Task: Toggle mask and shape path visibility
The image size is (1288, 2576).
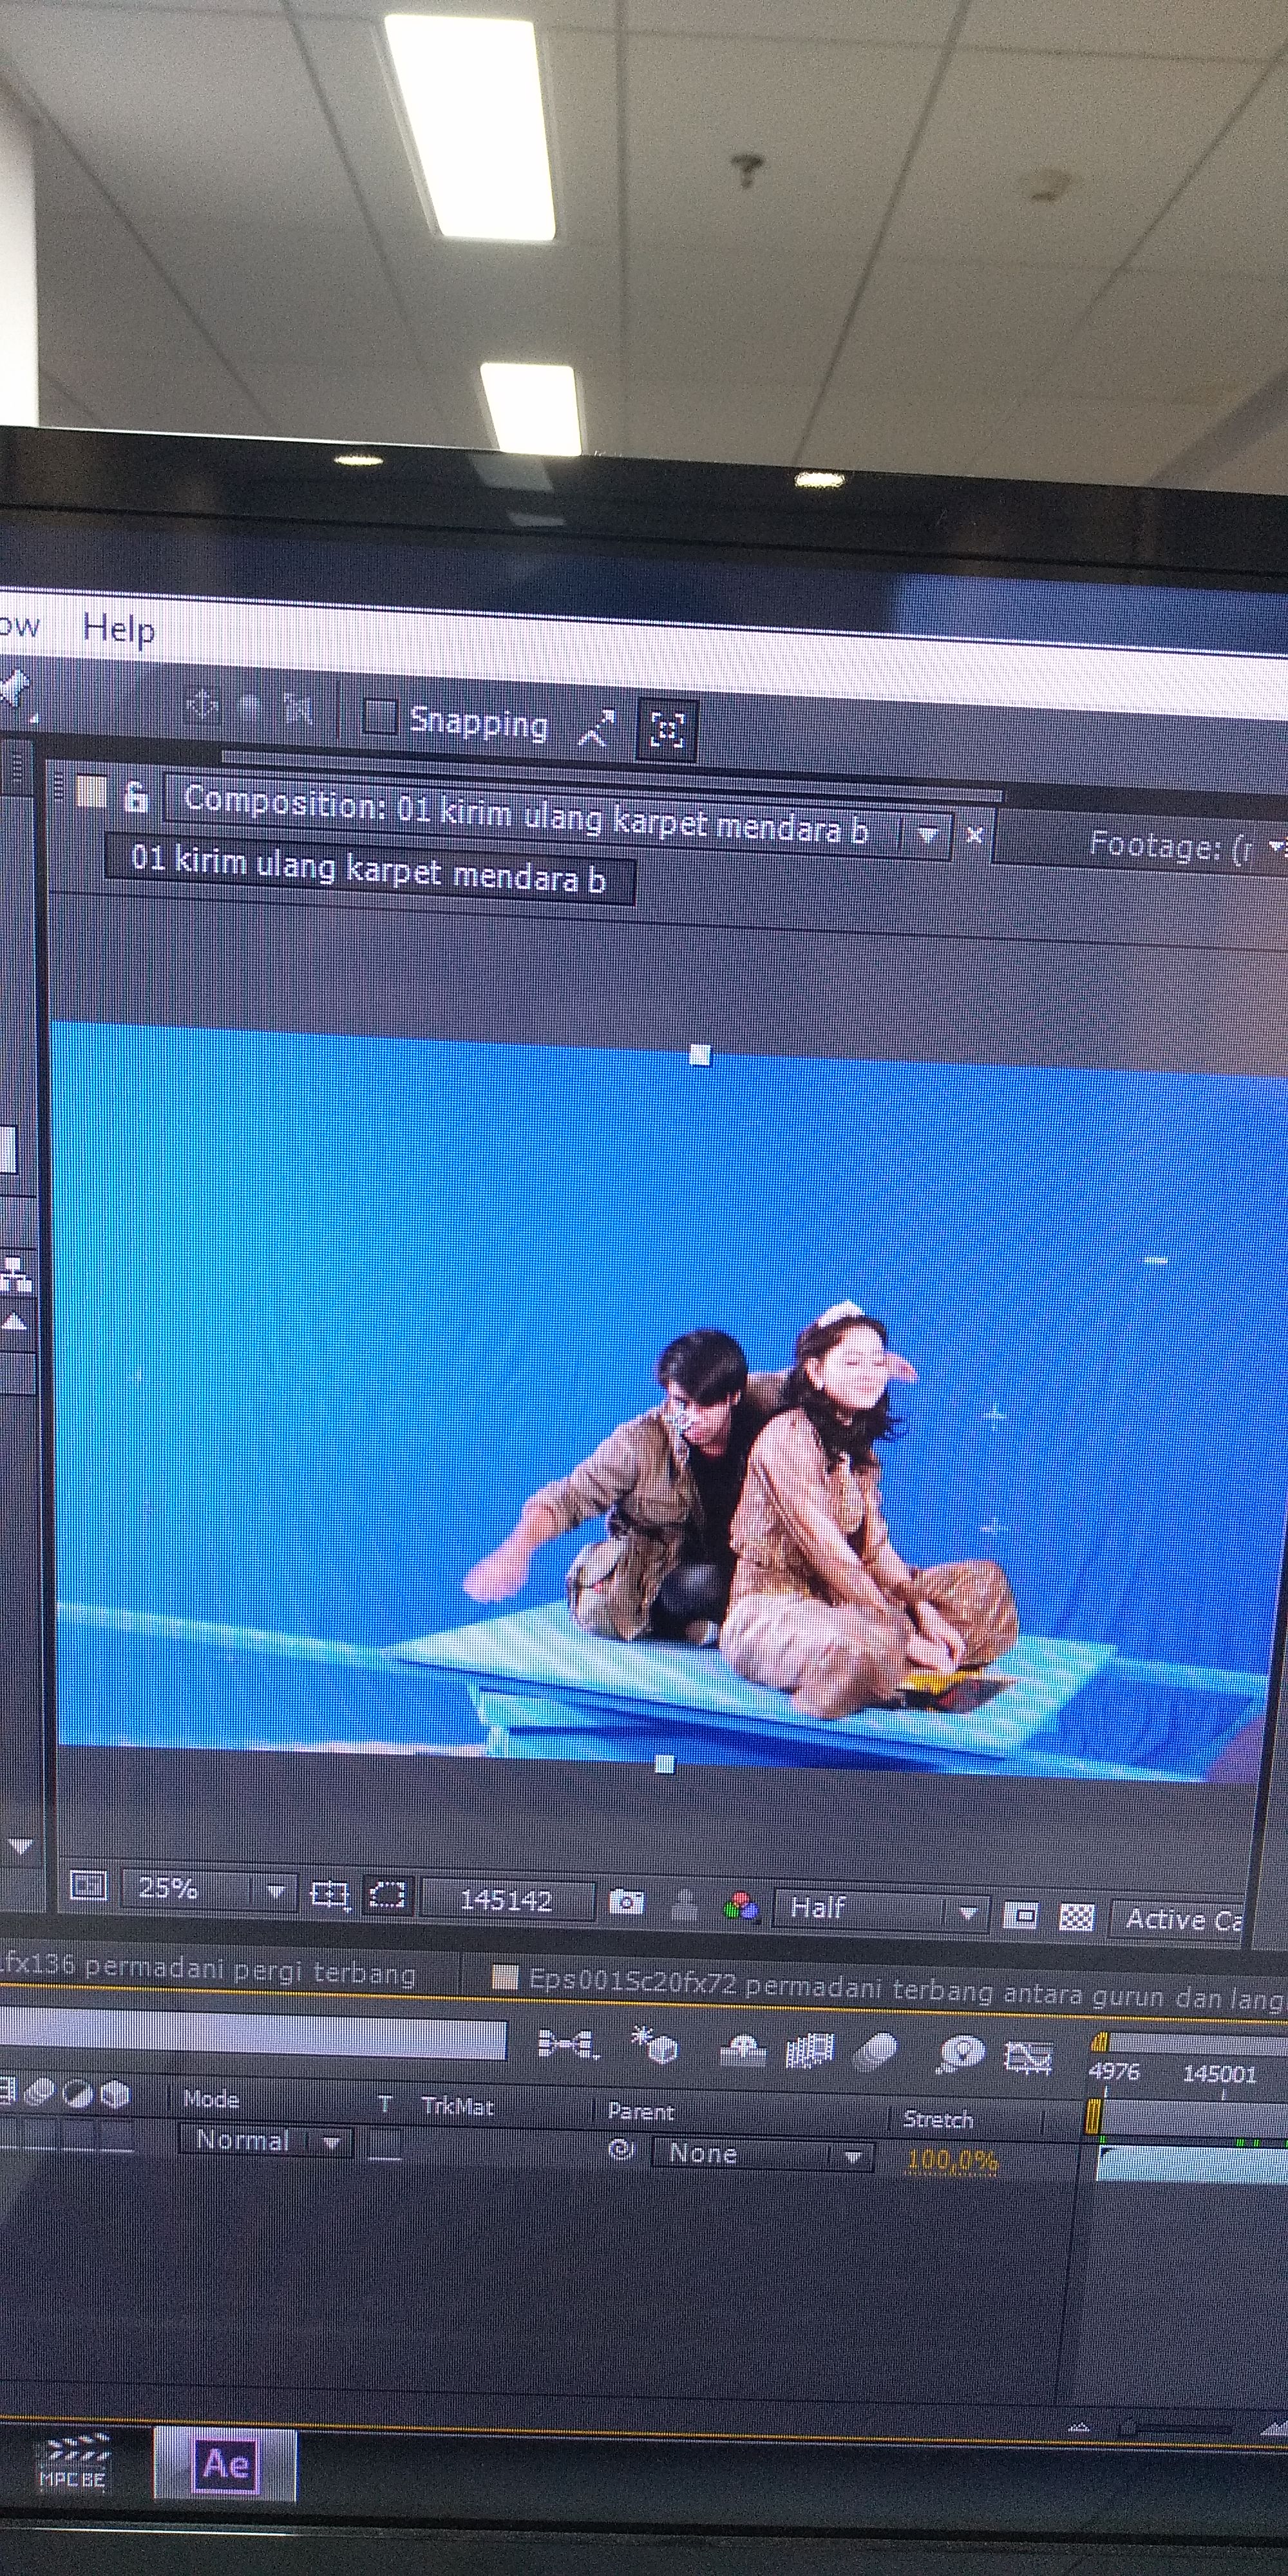Action: (387, 1895)
